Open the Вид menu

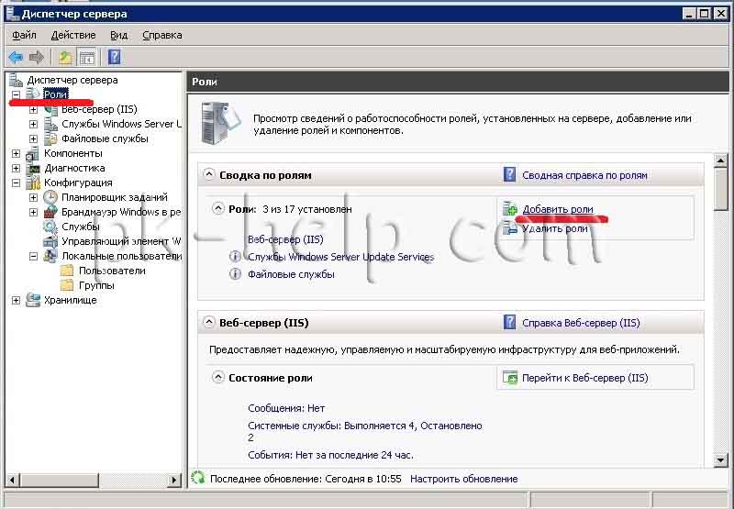tap(119, 35)
